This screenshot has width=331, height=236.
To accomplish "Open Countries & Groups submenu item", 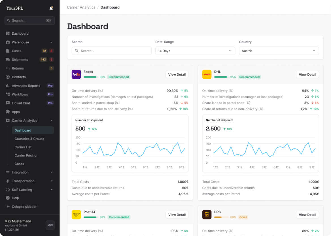I will [29, 139].
